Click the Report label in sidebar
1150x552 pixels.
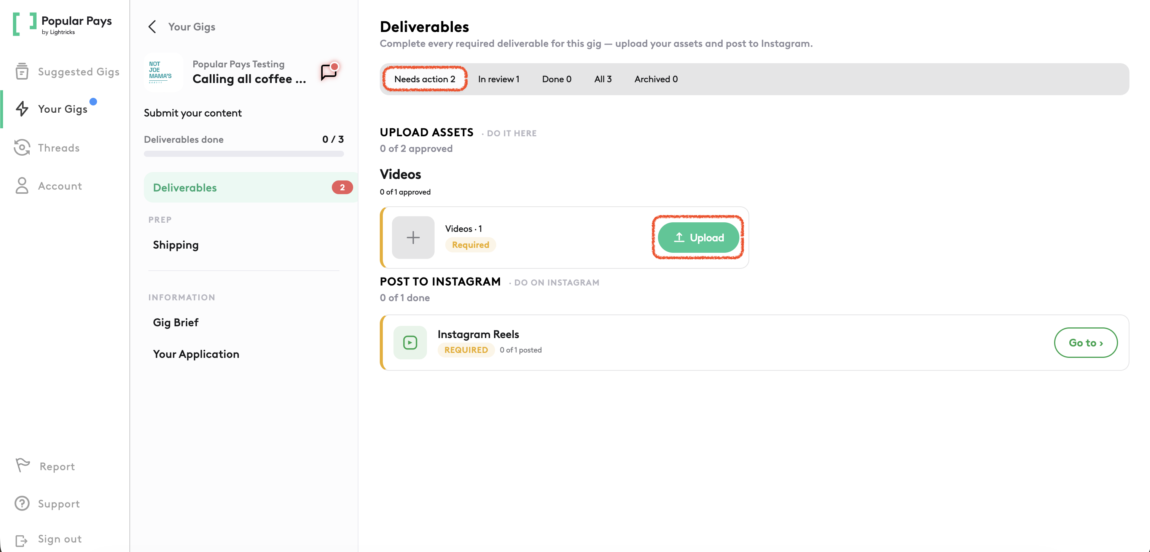tap(57, 466)
